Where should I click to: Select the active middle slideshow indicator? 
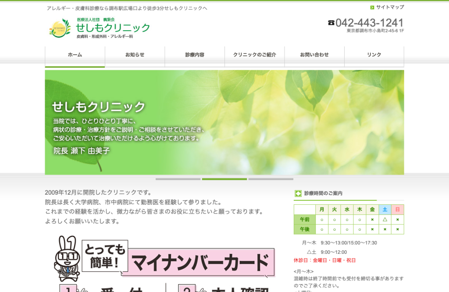[224, 179]
